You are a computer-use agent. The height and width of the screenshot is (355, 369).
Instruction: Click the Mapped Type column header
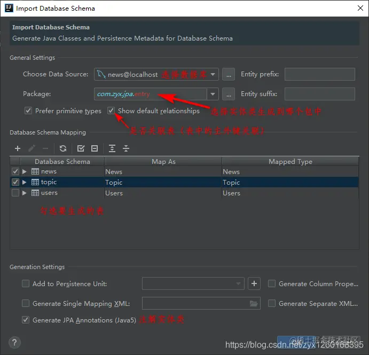tap(291, 162)
